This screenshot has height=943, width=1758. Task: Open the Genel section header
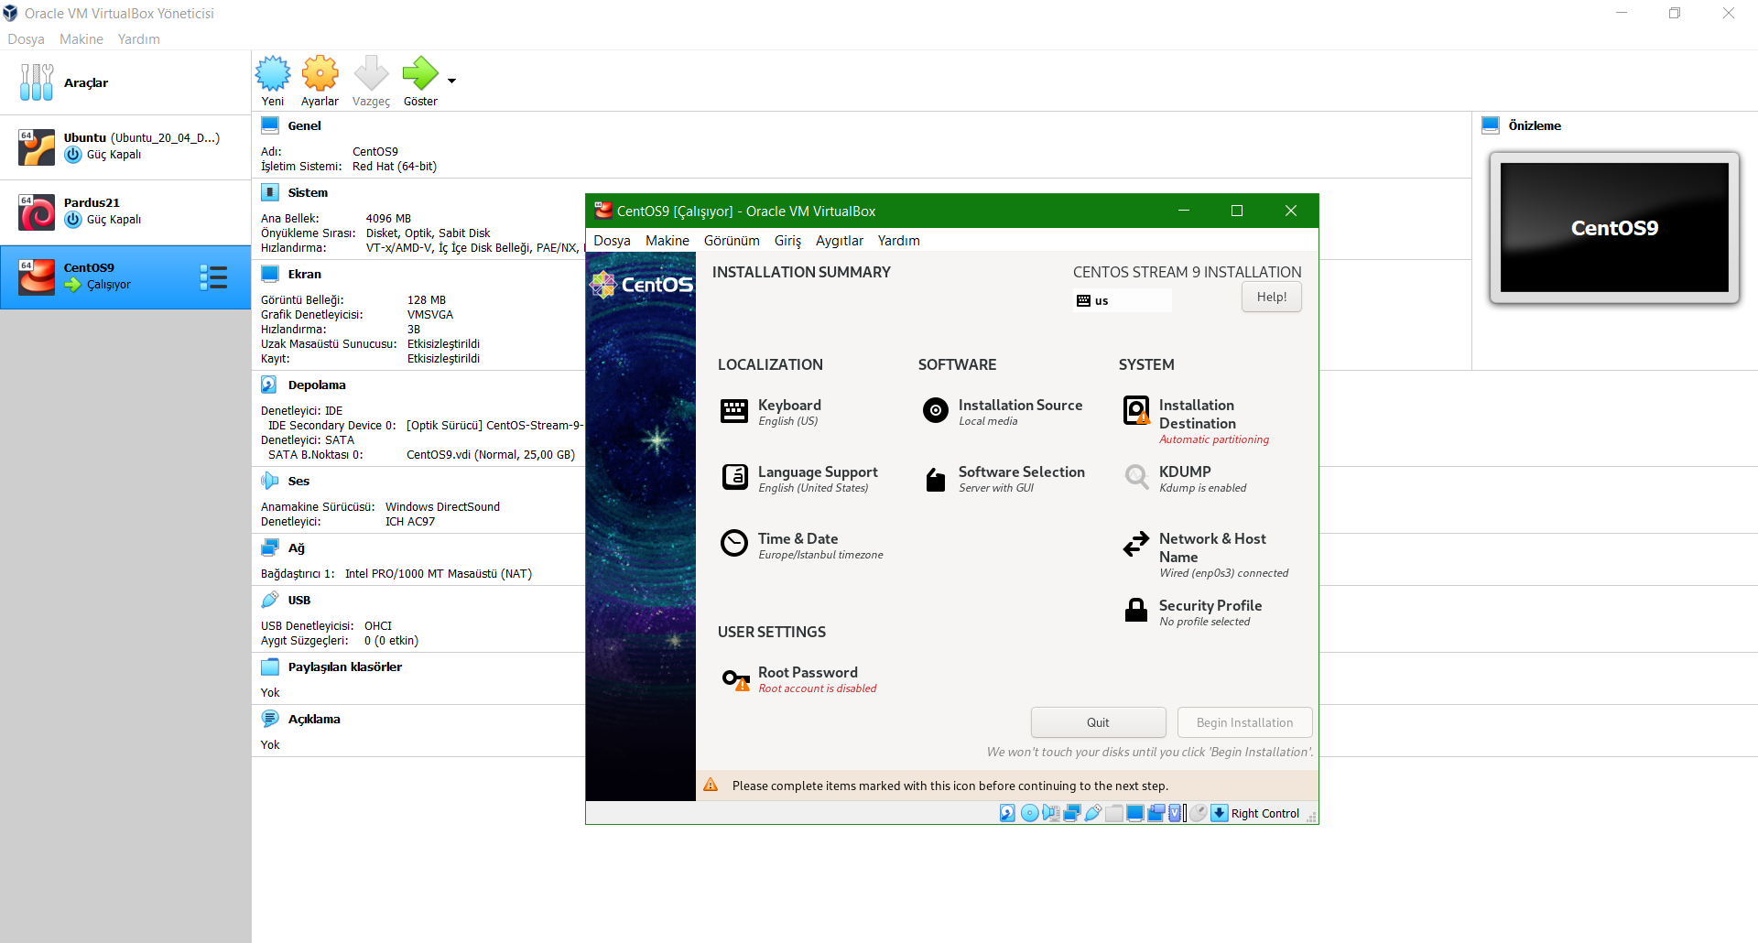coord(304,125)
